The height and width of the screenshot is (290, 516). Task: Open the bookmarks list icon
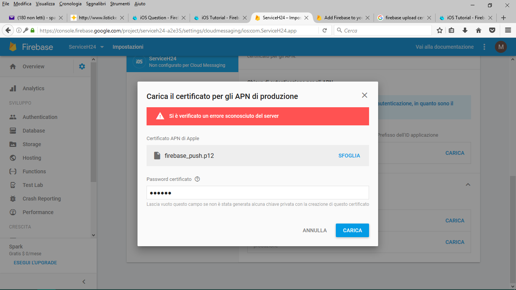click(x=451, y=31)
